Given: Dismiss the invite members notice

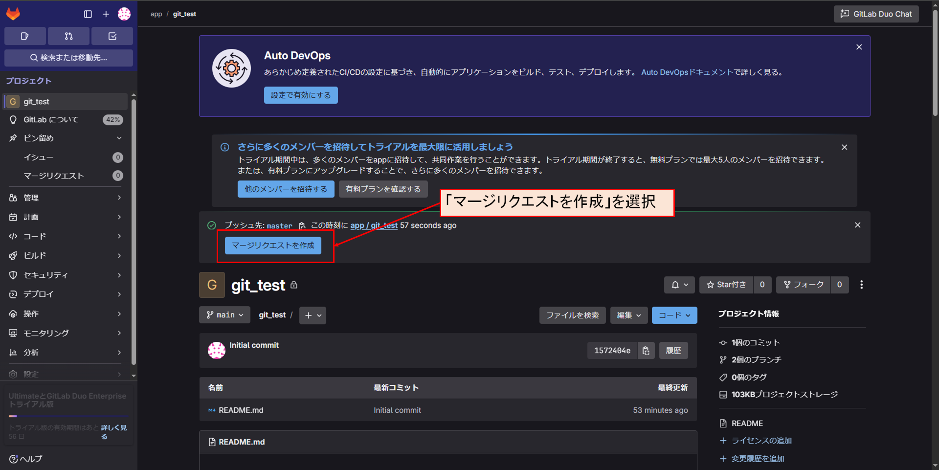Looking at the screenshot, I should click(x=844, y=147).
